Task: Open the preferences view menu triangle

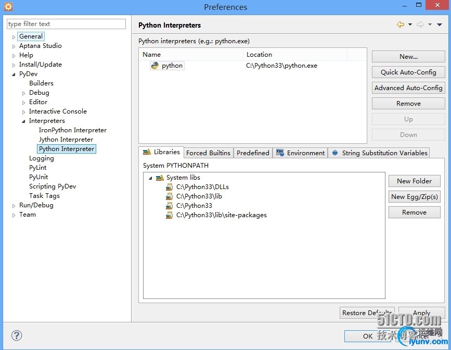Action: pyautogui.click(x=440, y=24)
